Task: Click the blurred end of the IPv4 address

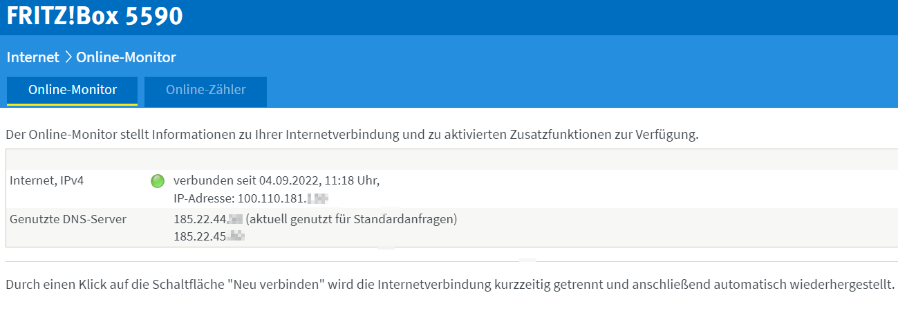Action: pos(317,198)
